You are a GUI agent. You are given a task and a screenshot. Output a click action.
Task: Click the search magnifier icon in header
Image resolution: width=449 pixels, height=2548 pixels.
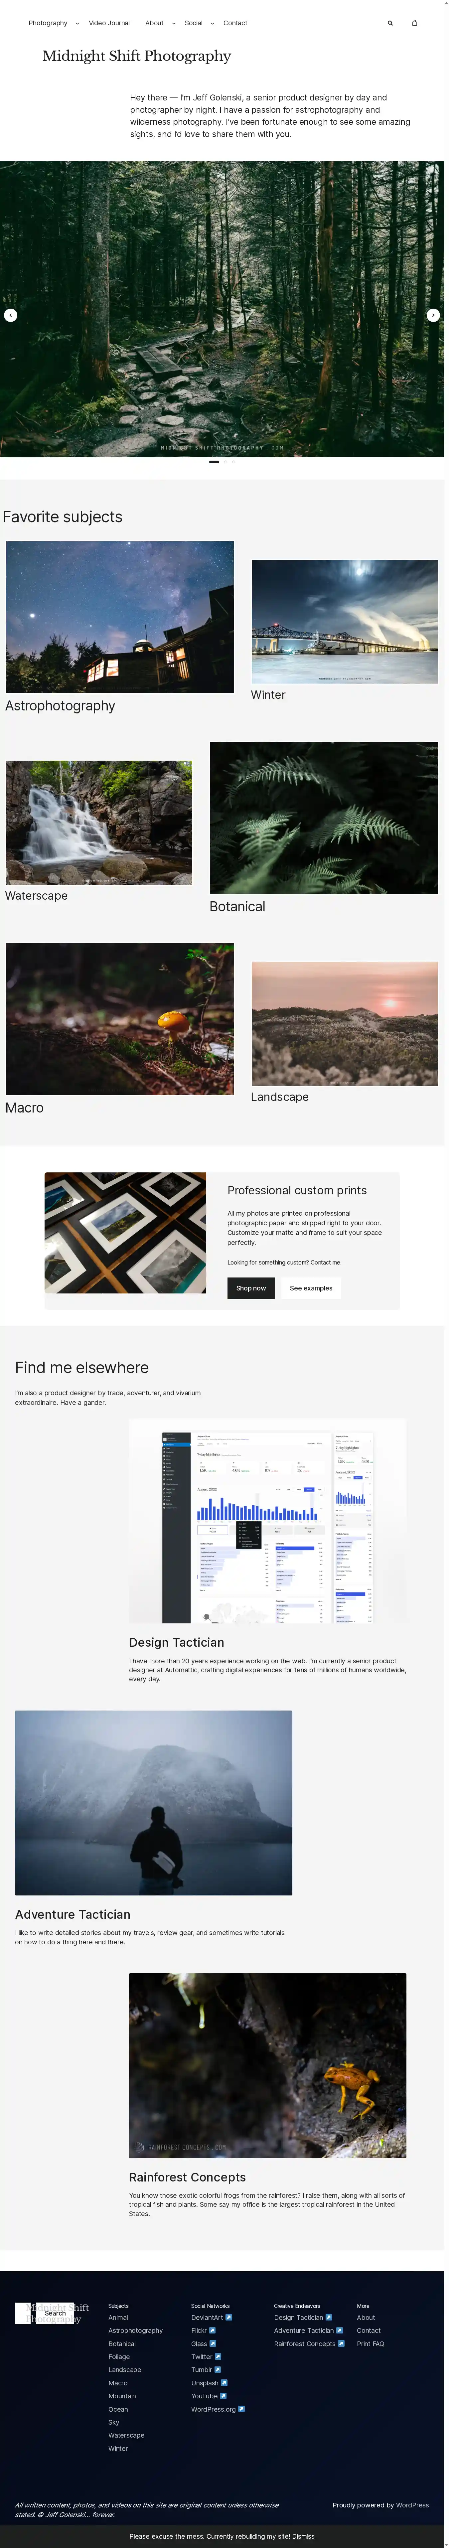[390, 23]
